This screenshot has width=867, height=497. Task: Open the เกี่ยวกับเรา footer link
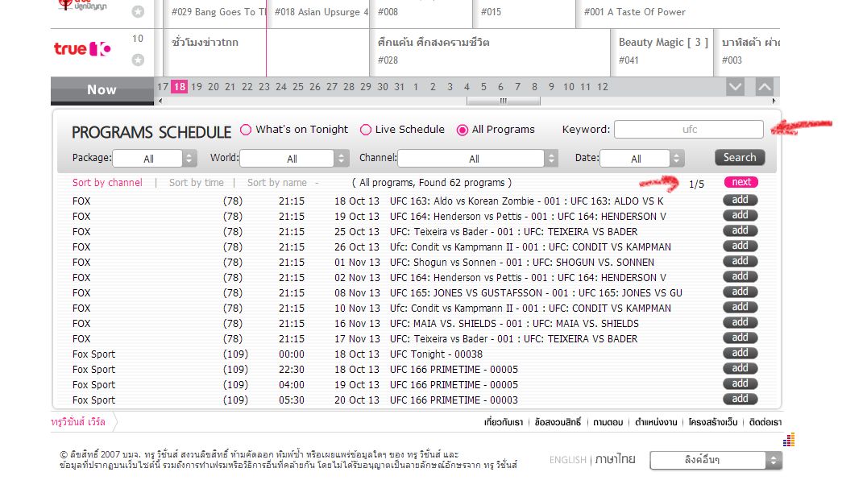503,422
